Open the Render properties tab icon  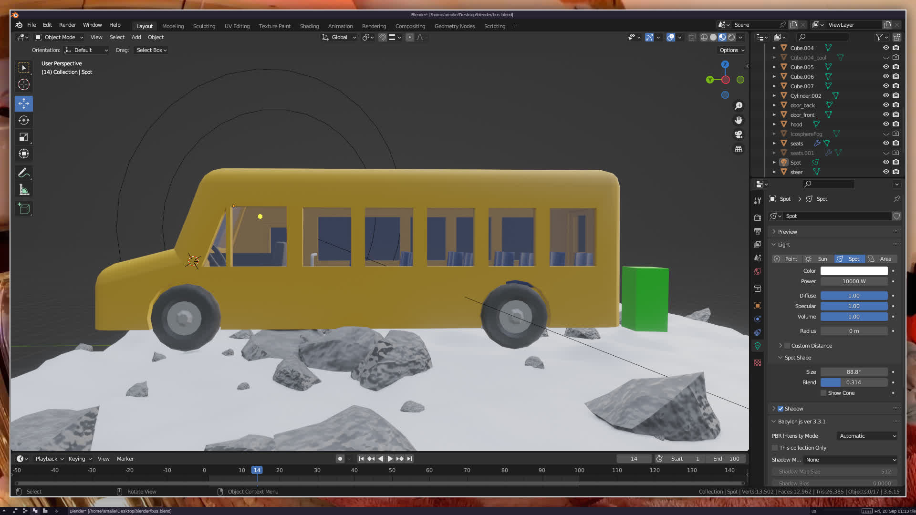click(x=758, y=217)
